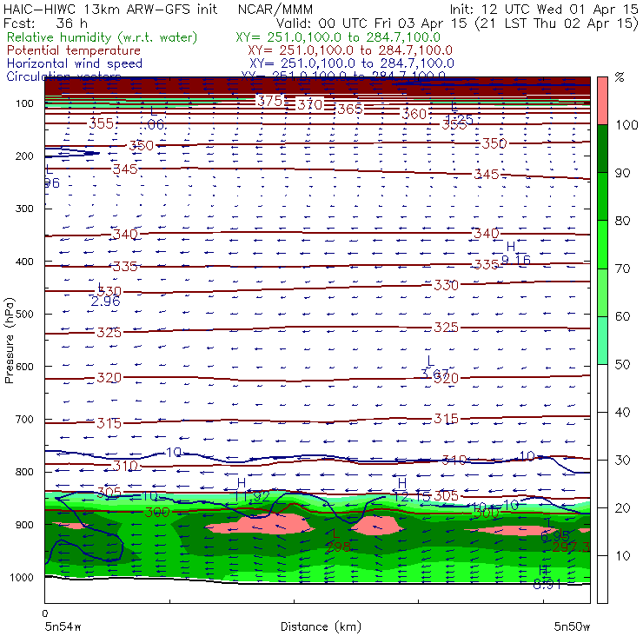Click the 'H 11.92' wind speed maximum
This screenshot has height=643, width=643.
[252, 489]
